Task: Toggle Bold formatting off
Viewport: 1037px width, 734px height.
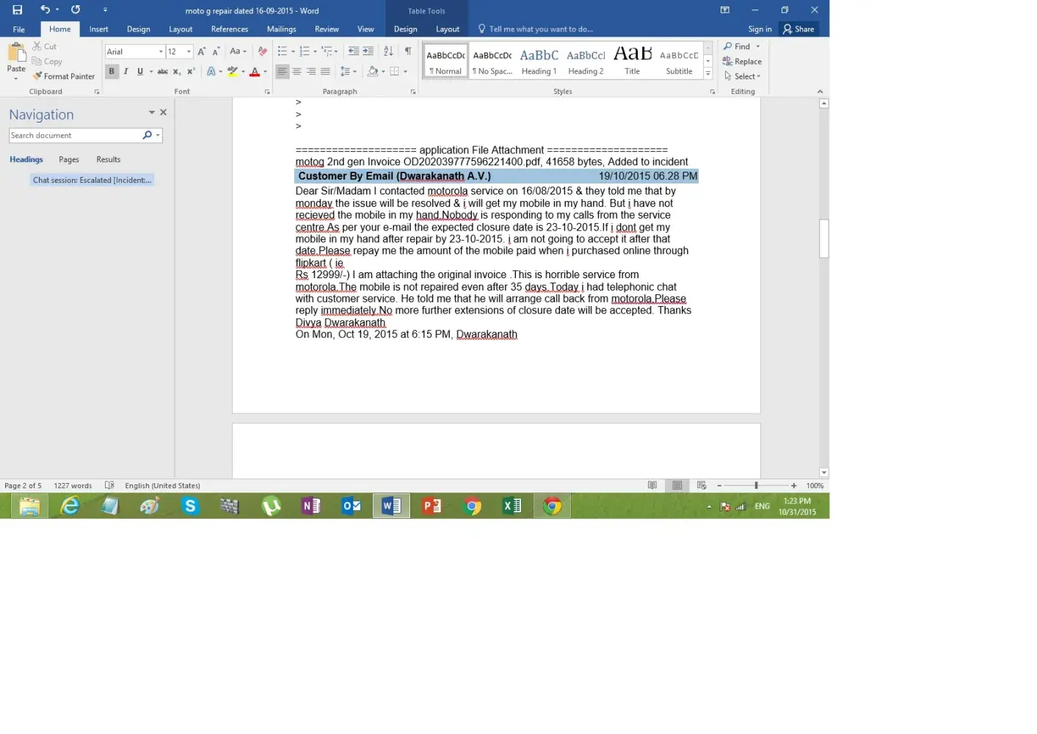Action: pyautogui.click(x=112, y=72)
